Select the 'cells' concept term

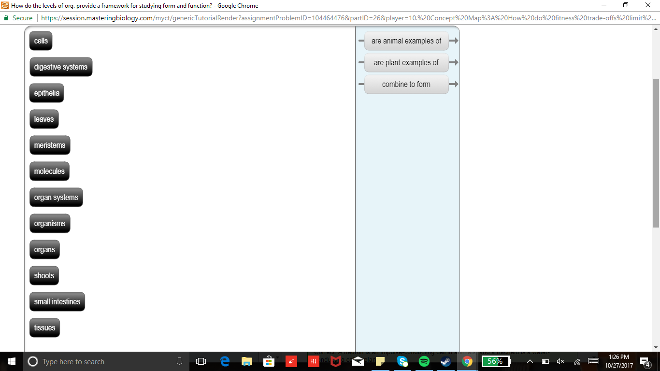click(x=41, y=41)
